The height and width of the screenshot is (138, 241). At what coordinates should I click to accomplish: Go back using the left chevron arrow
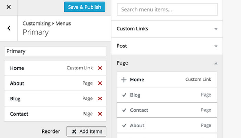pyautogui.click(x=9, y=28)
